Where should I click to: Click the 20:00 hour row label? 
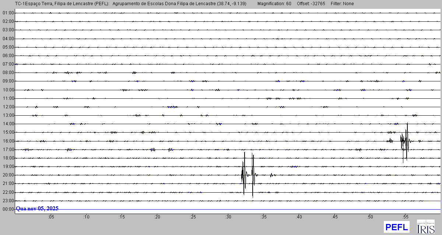point(8,175)
